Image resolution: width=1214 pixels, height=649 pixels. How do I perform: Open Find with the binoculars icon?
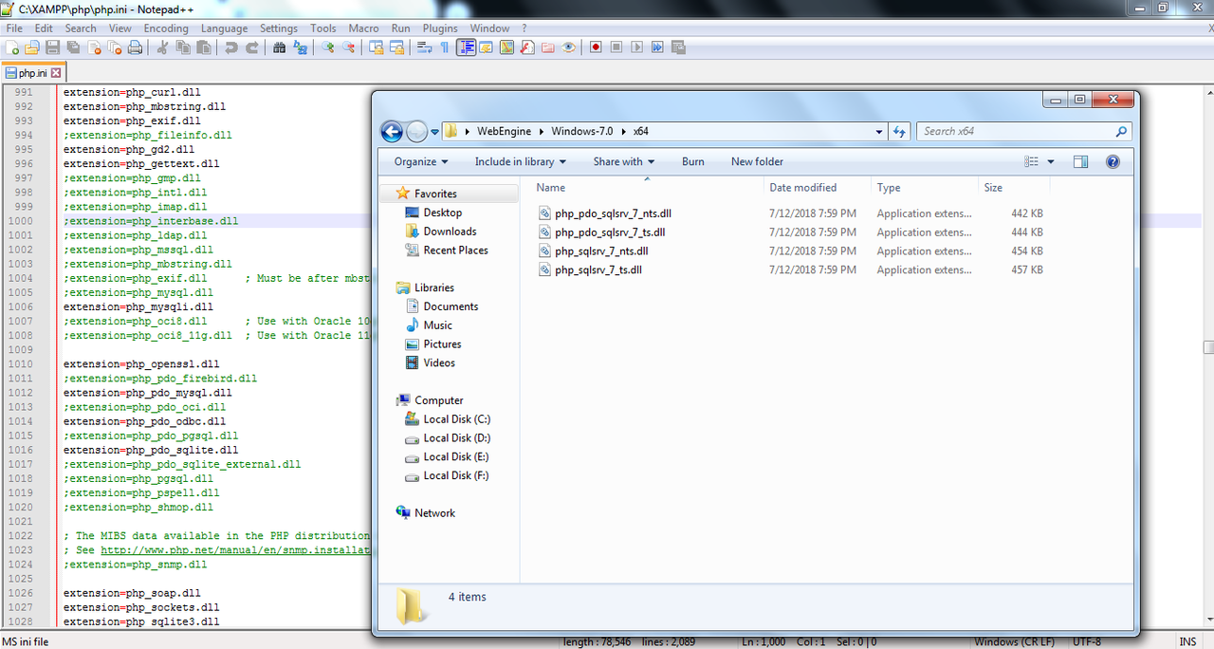click(279, 47)
